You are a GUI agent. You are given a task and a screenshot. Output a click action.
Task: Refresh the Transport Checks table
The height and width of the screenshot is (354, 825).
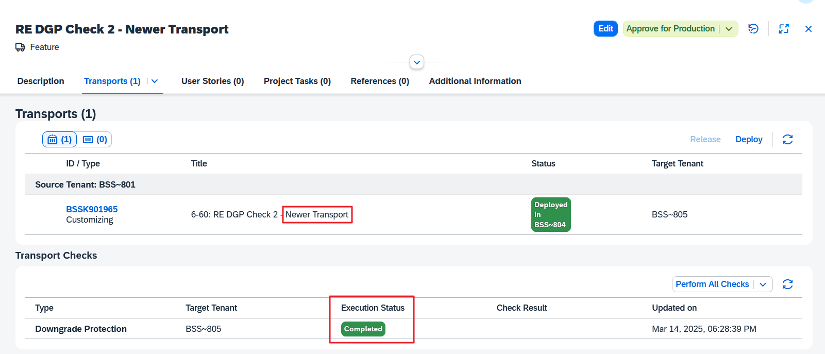(x=787, y=284)
